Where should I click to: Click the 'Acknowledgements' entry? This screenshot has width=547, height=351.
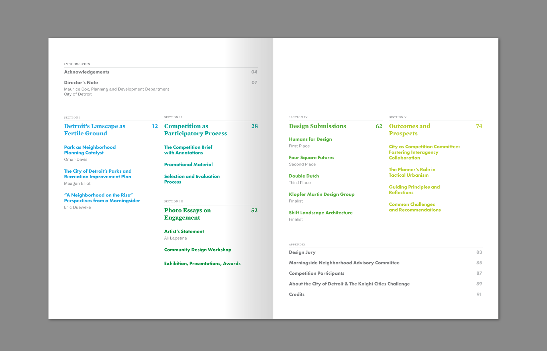[x=87, y=72]
